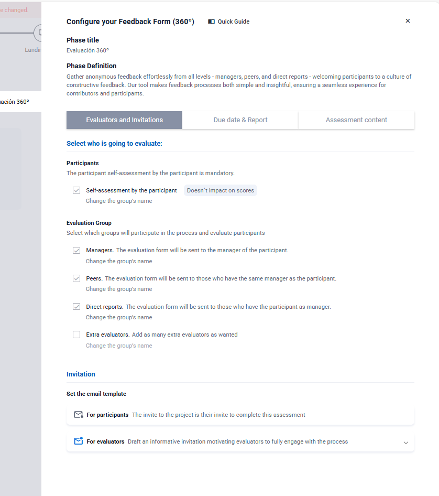This screenshot has width=439, height=496.
Task: Toggle Self-assessment by the participant checkbox
Action: coord(76,190)
